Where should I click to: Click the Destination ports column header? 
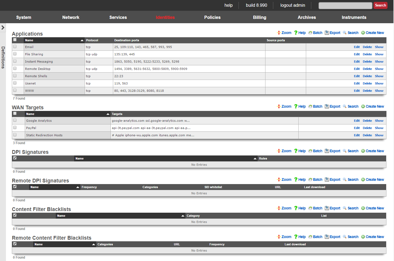pyautogui.click(x=127, y=40)
